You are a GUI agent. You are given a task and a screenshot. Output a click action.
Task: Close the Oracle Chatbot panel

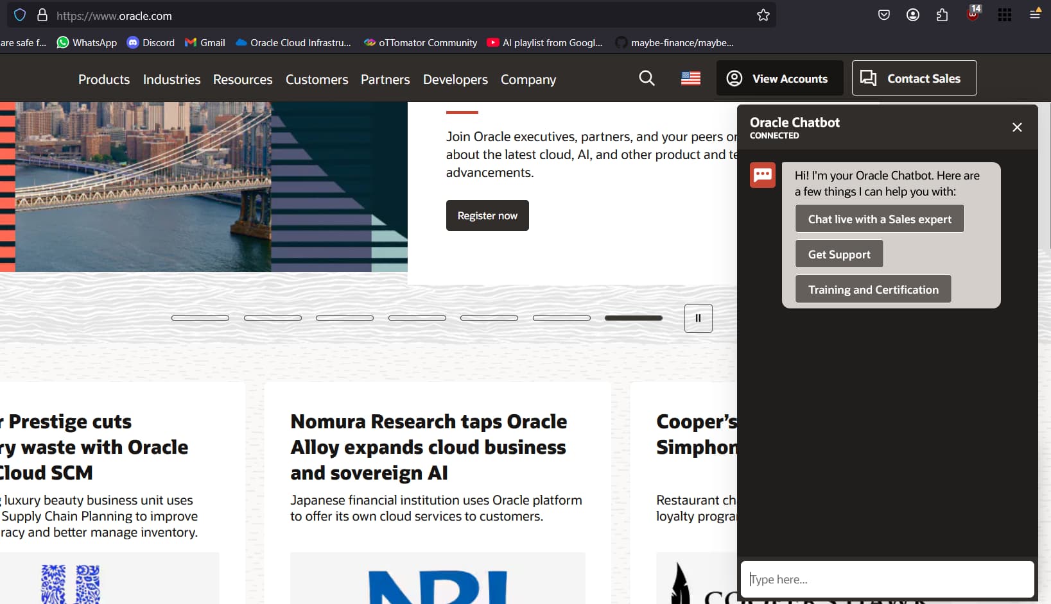click(1016, 128)
